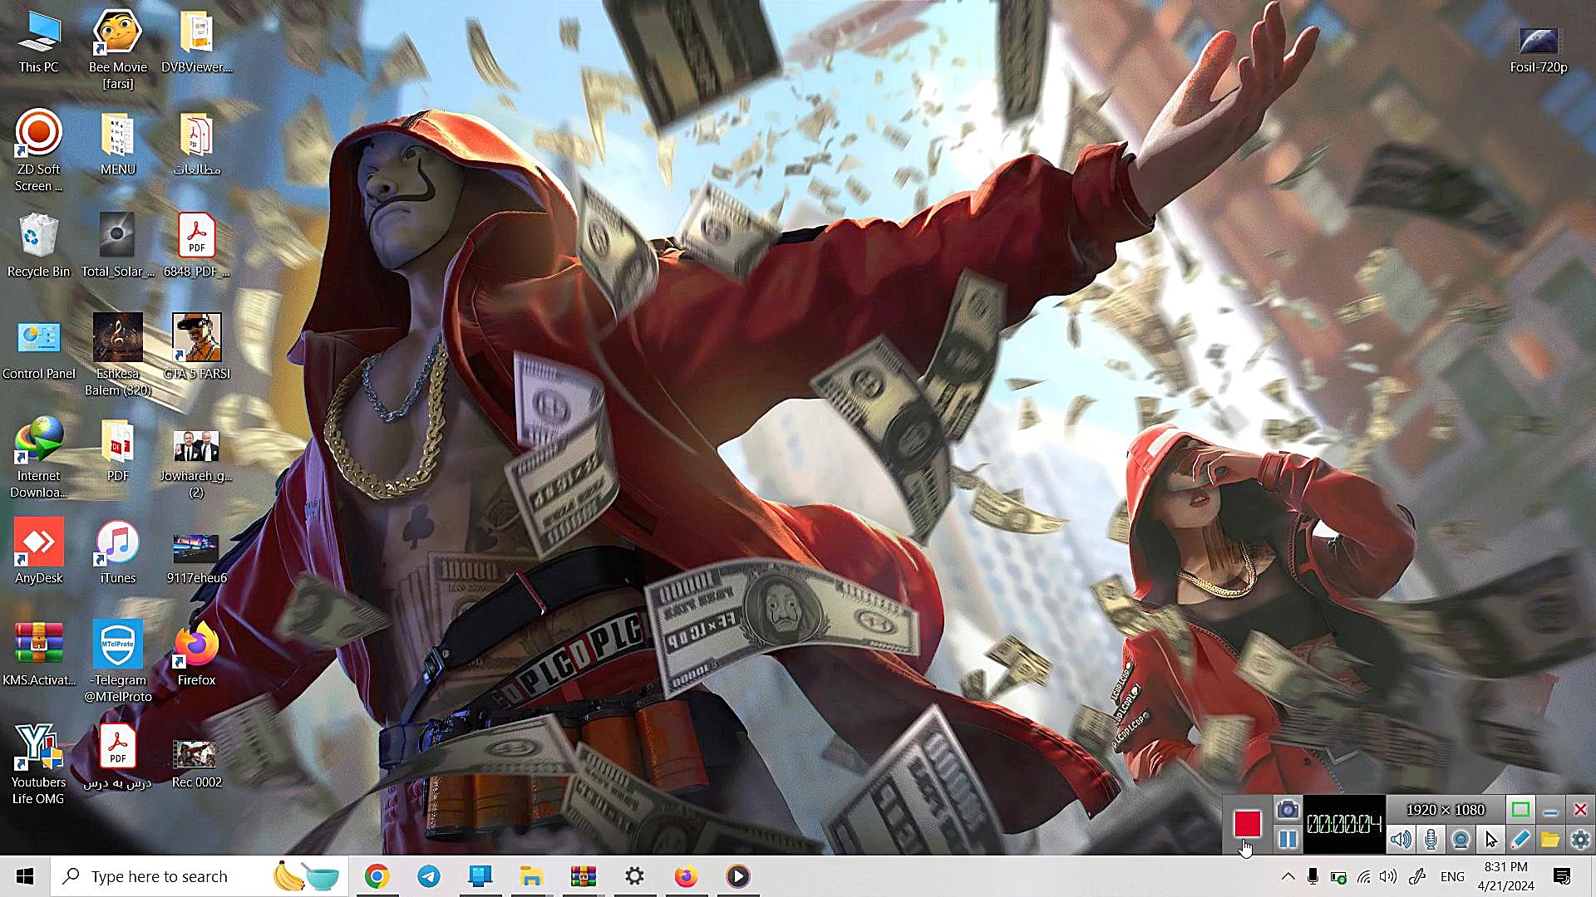The width and height of the screenshot is (1596, 897).
Task: Select the AnyDesk shortcut
Action: click(39, 552)
